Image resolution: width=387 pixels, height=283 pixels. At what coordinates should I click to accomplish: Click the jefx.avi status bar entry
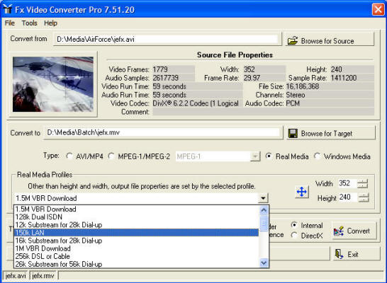pyautogui.click(x=16, y=276)
